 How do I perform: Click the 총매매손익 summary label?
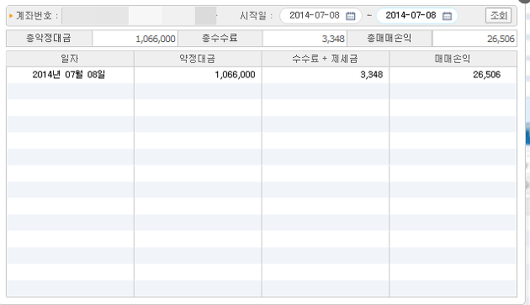[390, 38]
